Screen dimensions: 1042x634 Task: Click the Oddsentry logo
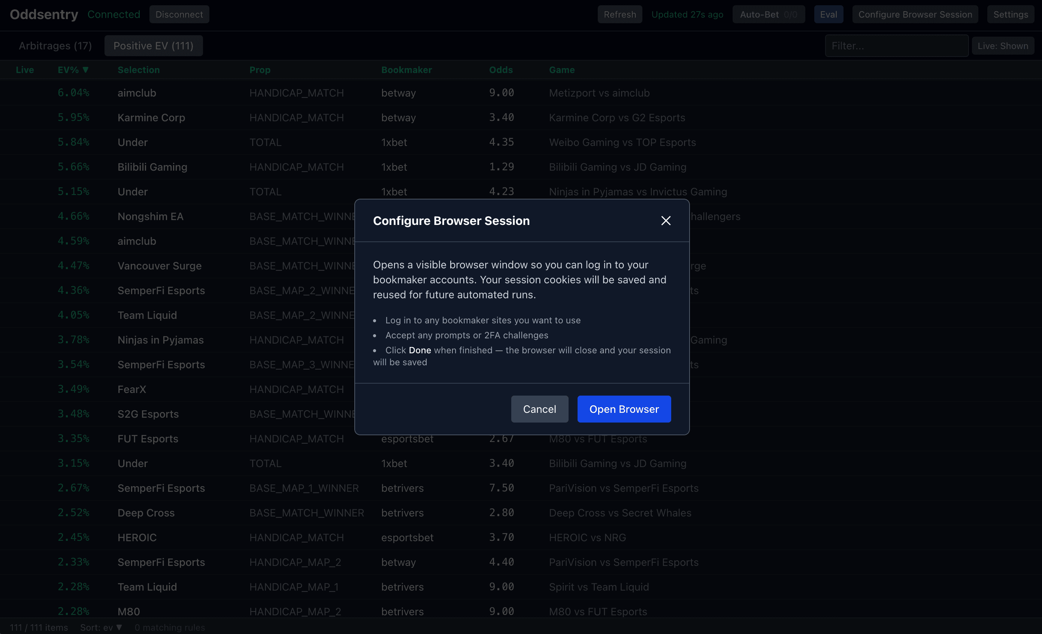pos(43,14)
